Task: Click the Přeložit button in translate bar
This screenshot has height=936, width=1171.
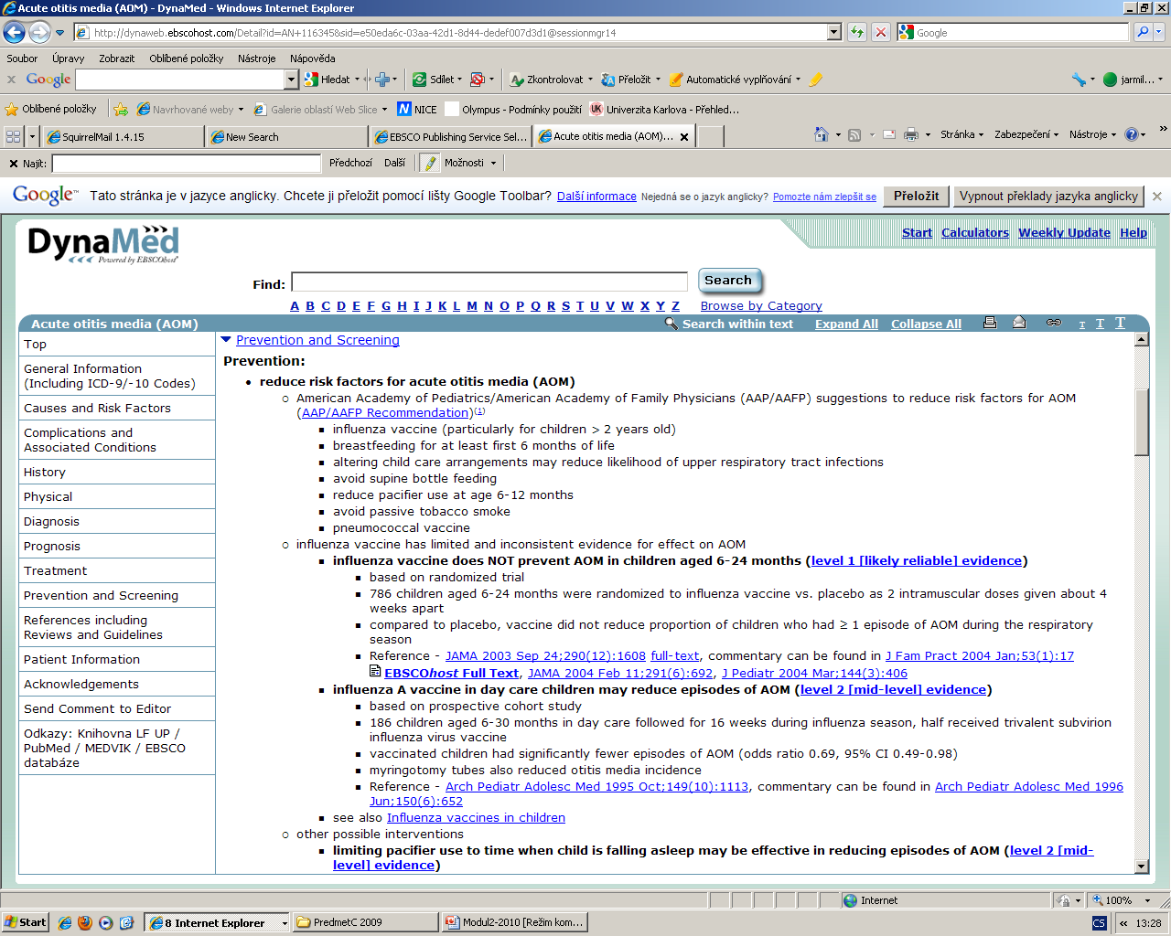Action: point(916,196)
